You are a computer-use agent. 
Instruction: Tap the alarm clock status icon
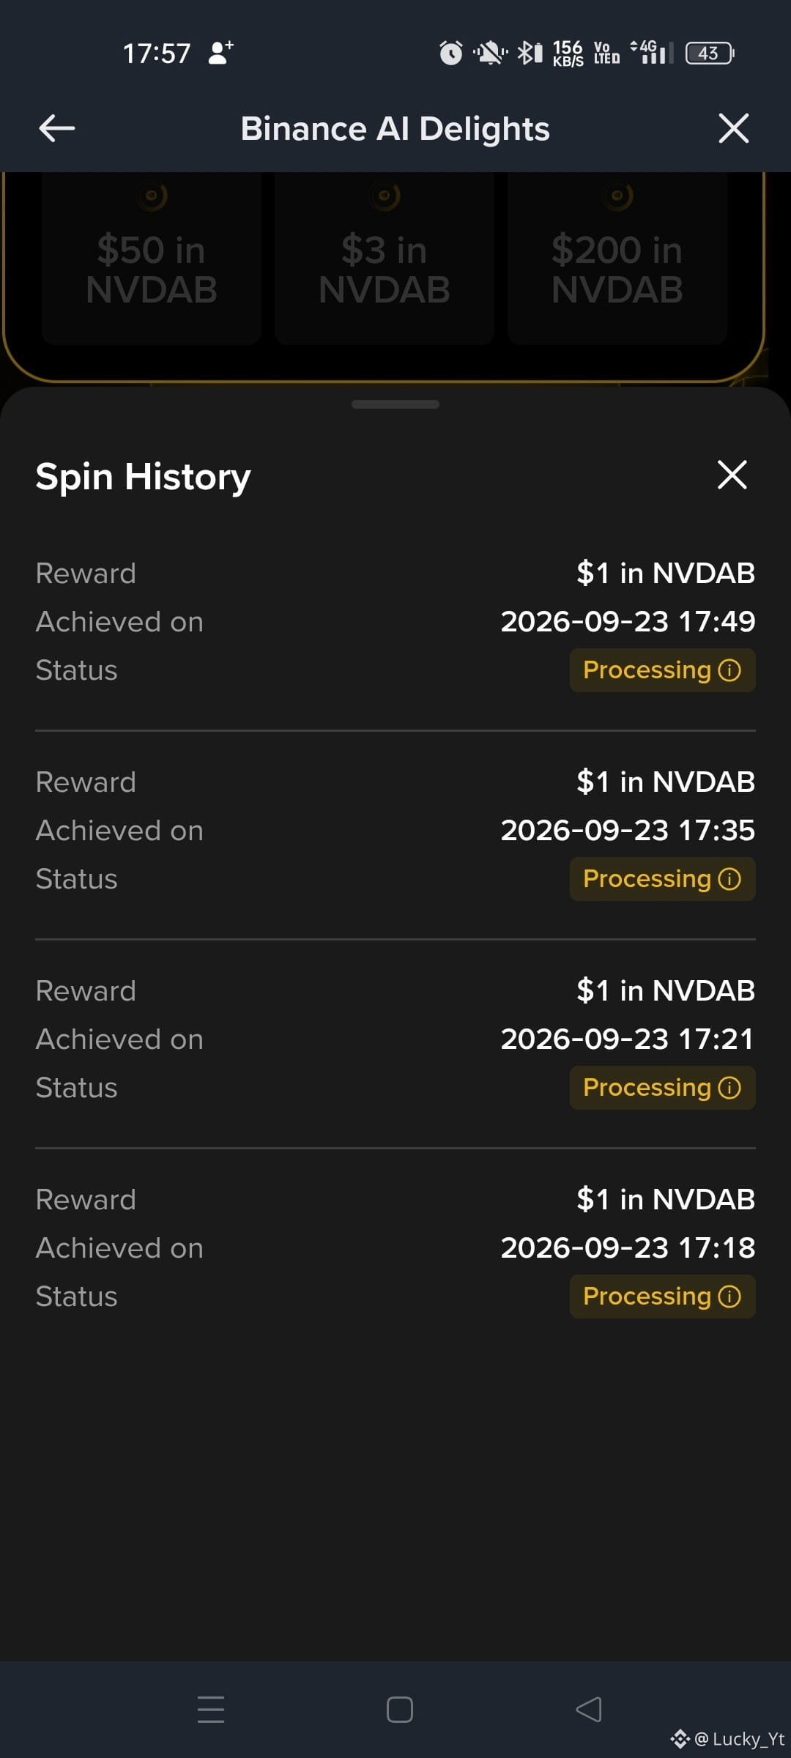pos(451,53)
